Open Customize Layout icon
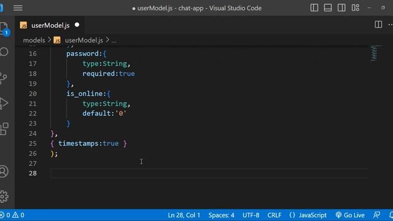The image size is (393, 221). [355, 8]
